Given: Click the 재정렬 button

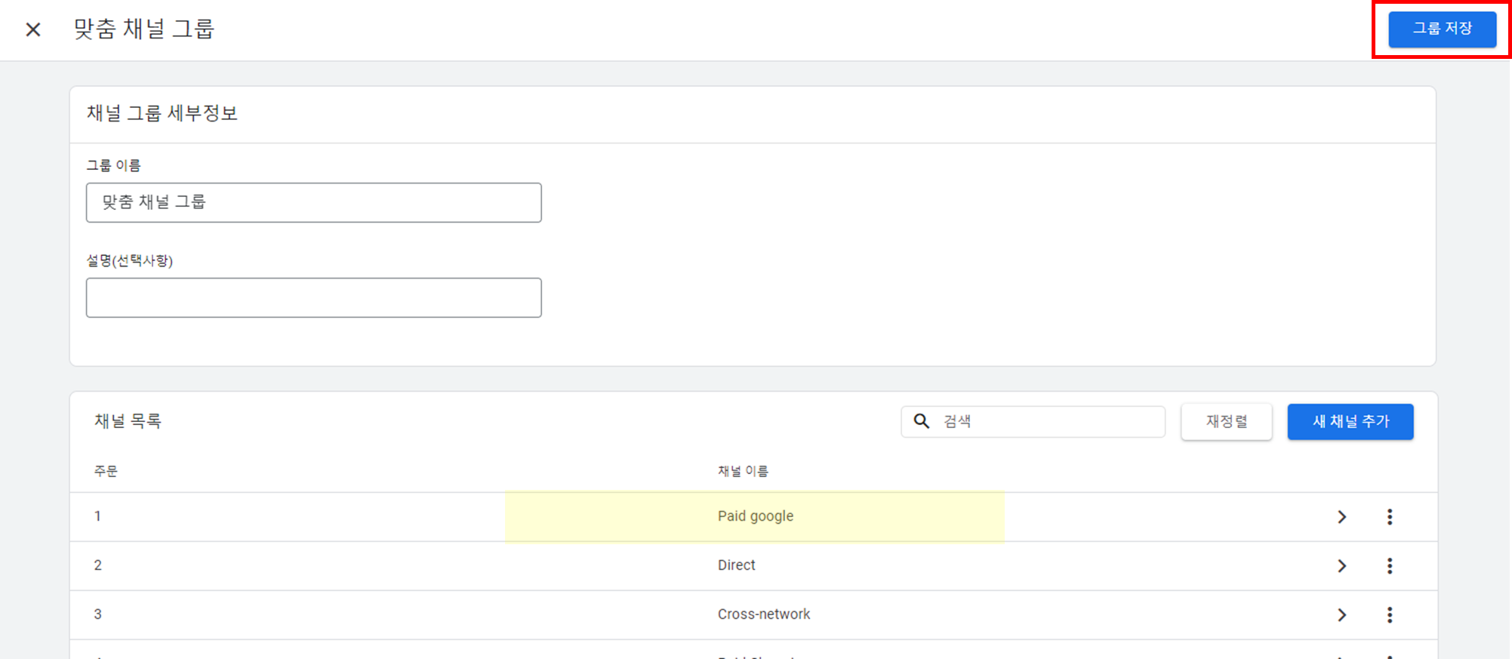Looking at the screenshot, I should tap(1226, 421).
